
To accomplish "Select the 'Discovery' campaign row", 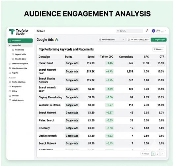I will pos(101,128).
